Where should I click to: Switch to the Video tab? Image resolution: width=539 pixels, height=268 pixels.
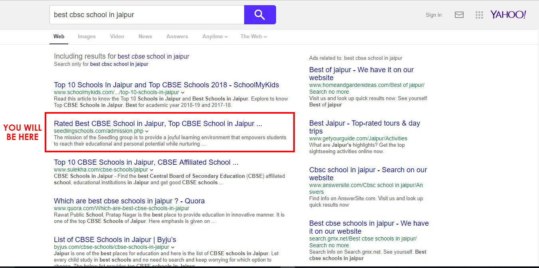pos(117,36)
